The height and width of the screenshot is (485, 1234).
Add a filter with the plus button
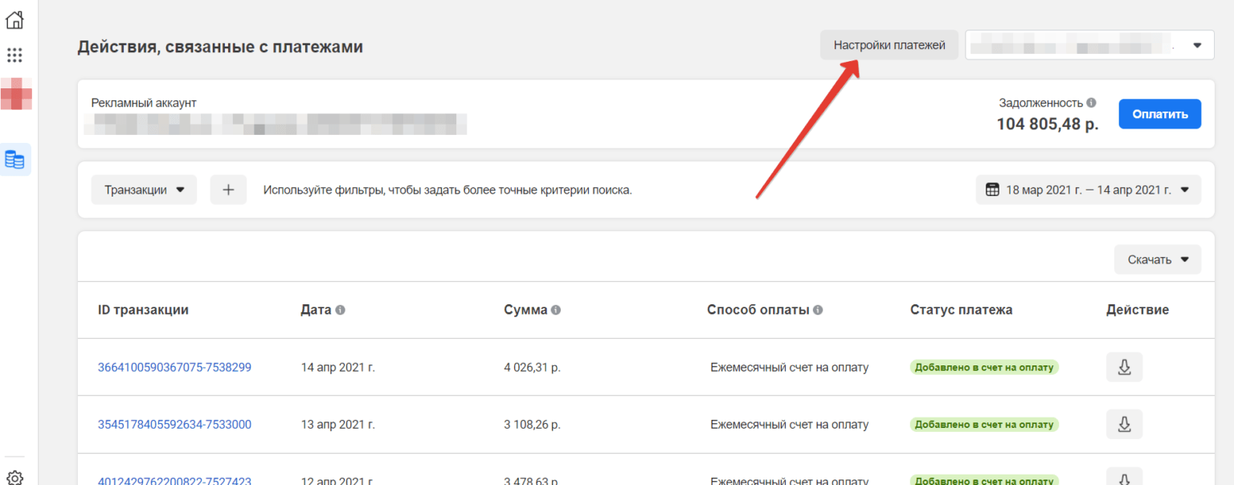click(x=228, y=190)
